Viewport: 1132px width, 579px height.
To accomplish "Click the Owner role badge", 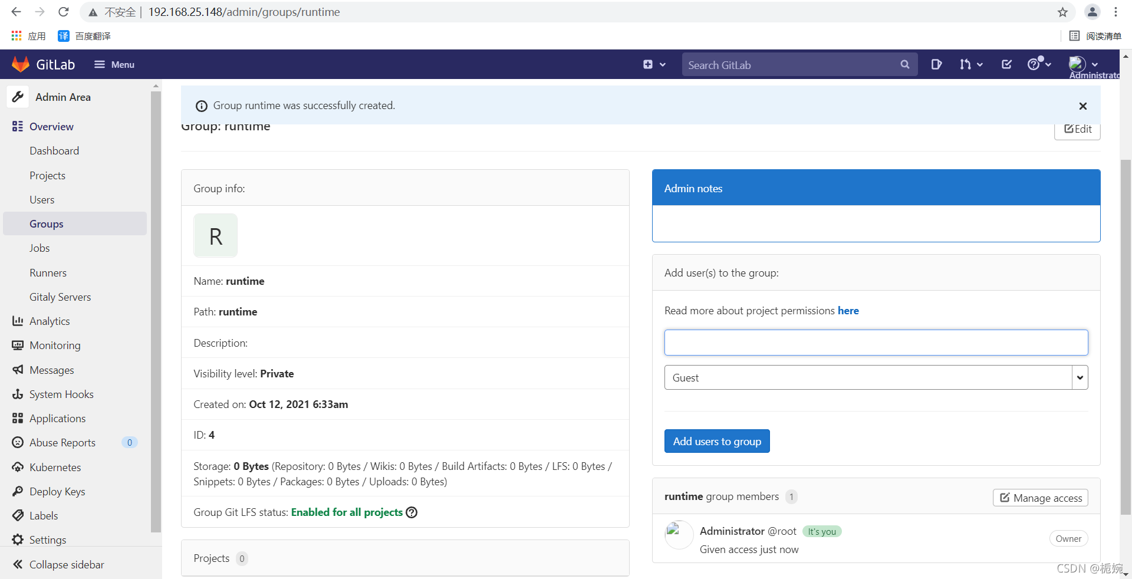I will coord(1068,538).
